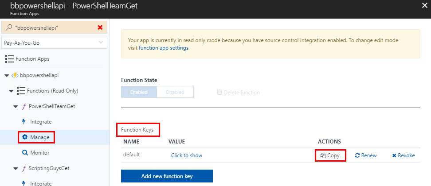This screenshot has height=186, width=431.
Task: Set Function State to Disabled
Action: pos(175,92)
